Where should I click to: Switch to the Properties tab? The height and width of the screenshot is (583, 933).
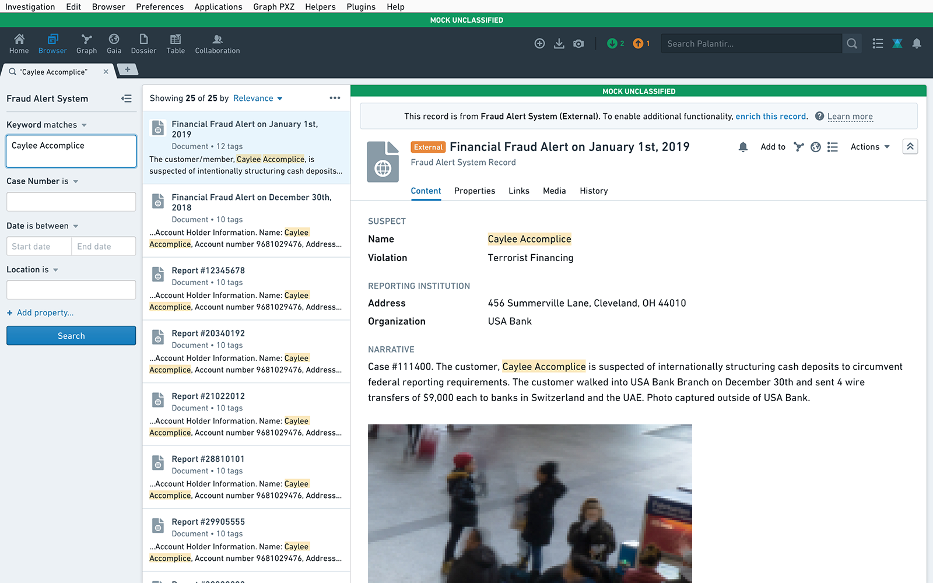point(475,191)
